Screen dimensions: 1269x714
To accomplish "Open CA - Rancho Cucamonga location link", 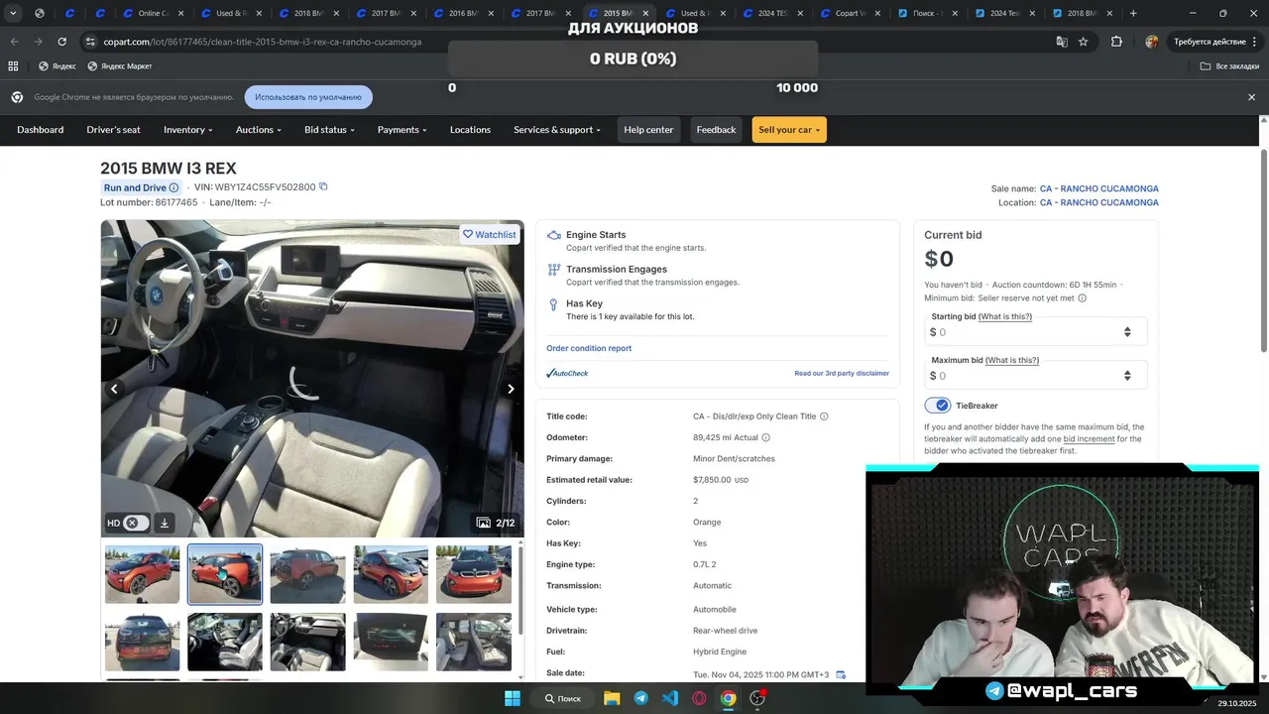I will (1098, 202).
